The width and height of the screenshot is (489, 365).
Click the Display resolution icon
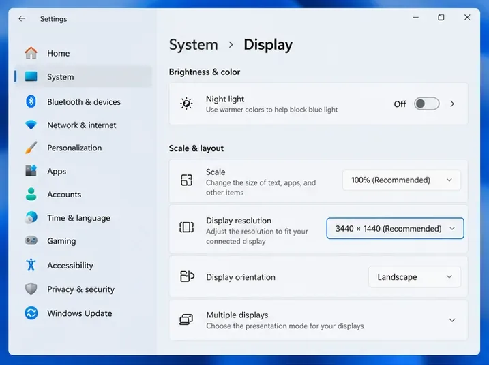[x=186, y=227]
